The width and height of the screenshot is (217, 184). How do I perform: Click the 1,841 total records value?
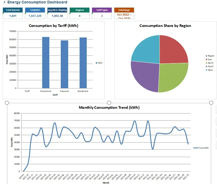(x=13, y=16)
